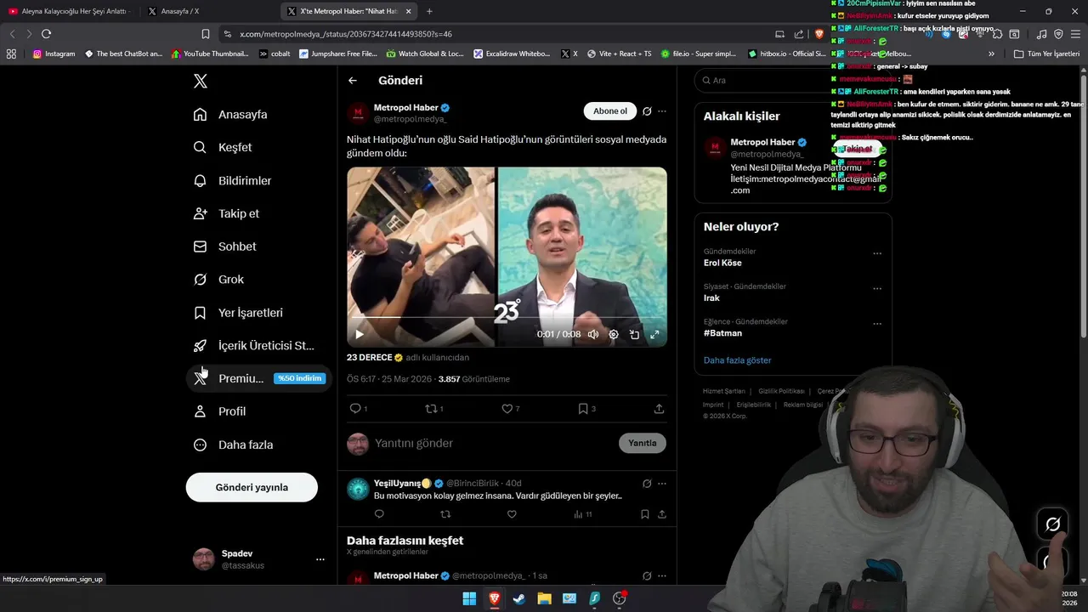Open Sohbet in sidebar
Image resolution: width=1088 pixels, height=612 pixels.
pyautogui.click(x=224, y=246)
